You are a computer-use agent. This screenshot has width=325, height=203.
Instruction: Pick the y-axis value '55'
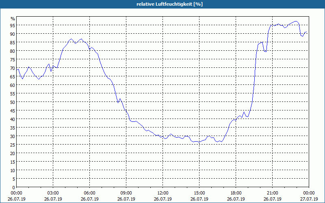(12, 93)
